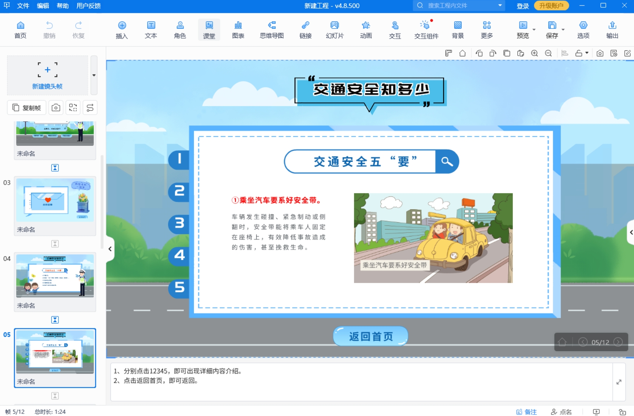Zoom out with the magnifier-minus icon
This screenshot has width=634, height=416.
[548, 53]
